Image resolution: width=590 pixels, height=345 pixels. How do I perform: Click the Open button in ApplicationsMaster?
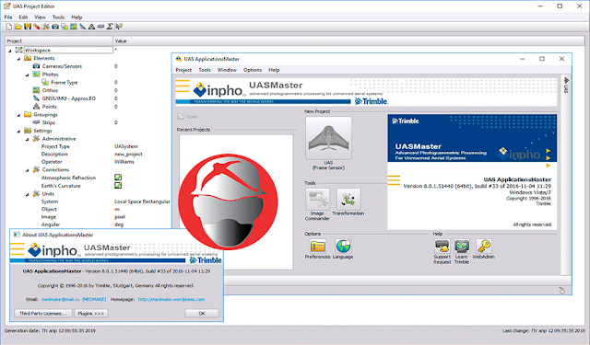coord(187,117)
